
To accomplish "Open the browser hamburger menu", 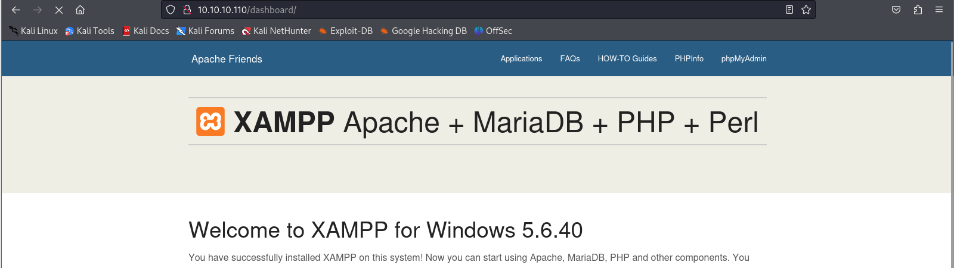I will pos(939,10).
